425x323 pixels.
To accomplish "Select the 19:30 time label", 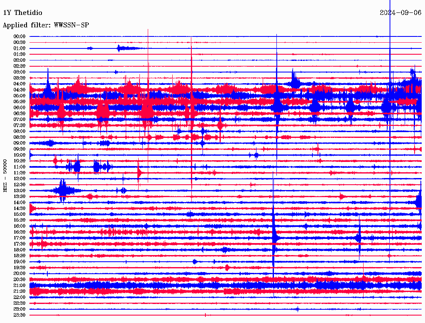I will click(x=20, y=268).
